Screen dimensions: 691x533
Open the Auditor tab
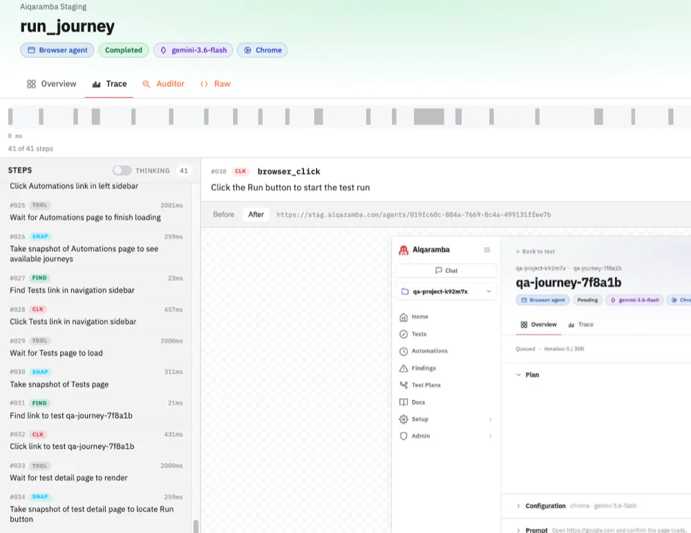pos(164,84)
